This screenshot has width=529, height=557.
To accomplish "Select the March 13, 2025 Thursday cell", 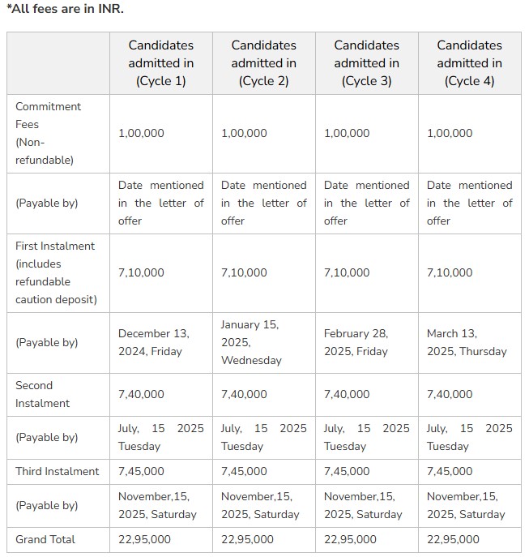I will click(x=467, y=342).
